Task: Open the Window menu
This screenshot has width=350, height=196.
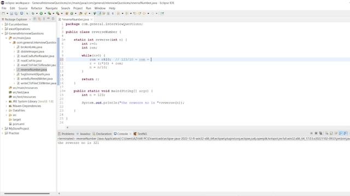Action: [100, 8]
